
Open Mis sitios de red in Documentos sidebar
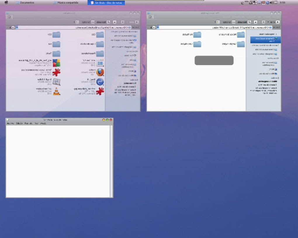tap(127, 75)
